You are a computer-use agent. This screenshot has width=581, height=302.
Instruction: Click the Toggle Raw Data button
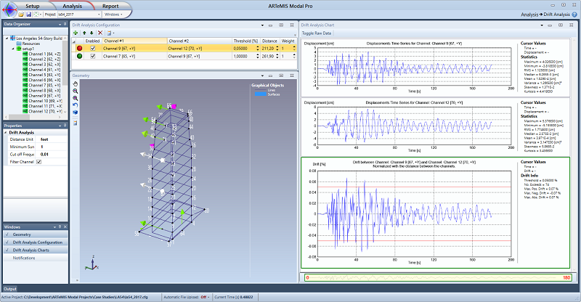click(x=317, y=33)
